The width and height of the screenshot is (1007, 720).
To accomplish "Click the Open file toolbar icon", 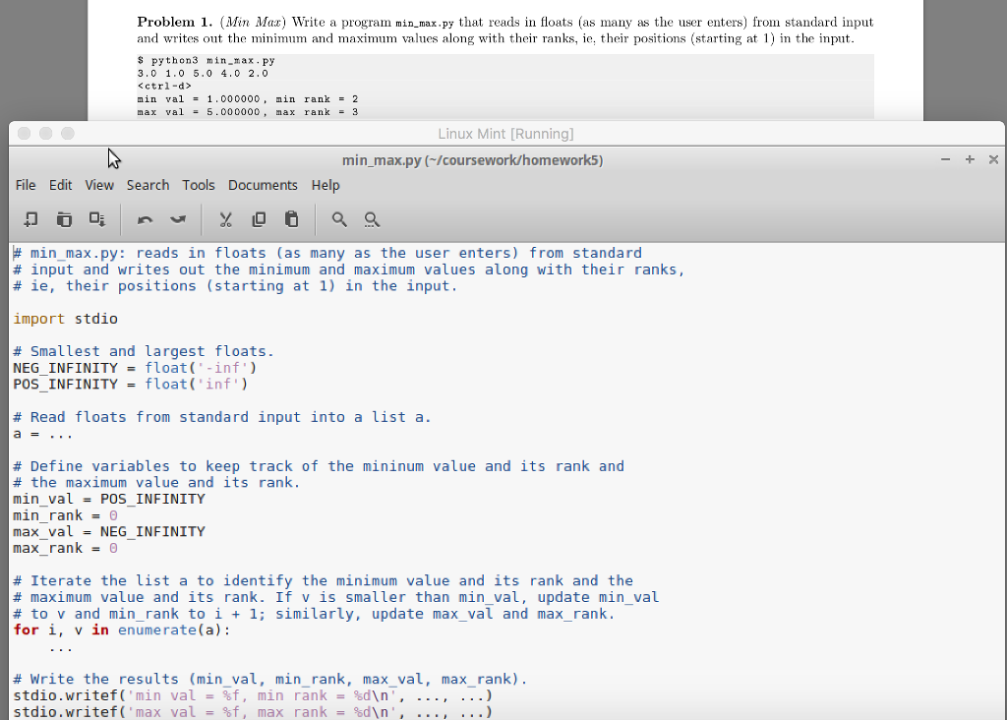I will 64,219.
